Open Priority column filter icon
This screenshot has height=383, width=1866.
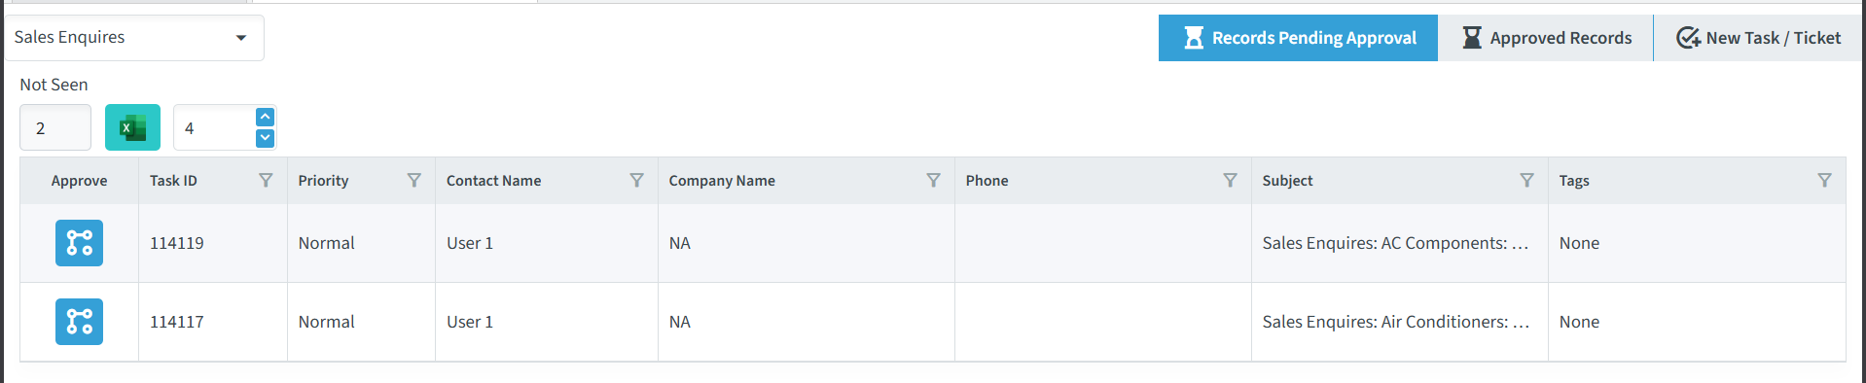point(414,180)
